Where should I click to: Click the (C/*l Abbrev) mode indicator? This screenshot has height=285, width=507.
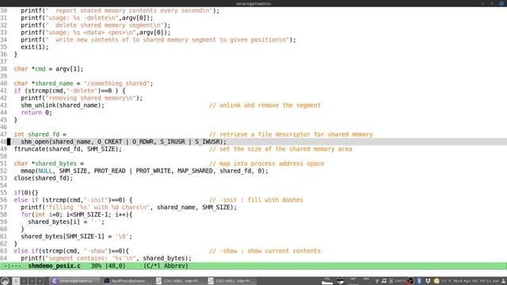166,266
